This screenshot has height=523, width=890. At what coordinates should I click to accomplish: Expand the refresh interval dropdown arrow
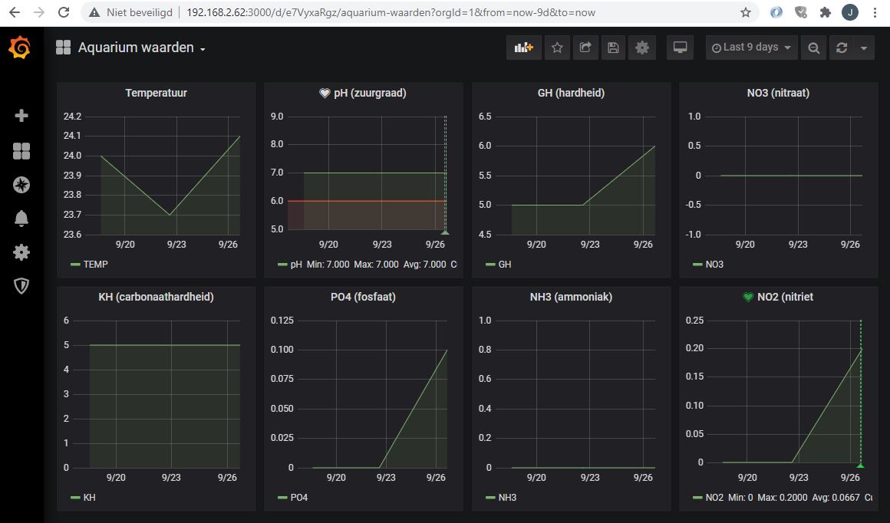[864, 48]
